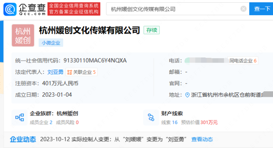This screenshot has height=148, width=273.
Task: Click 查看动态 link
Action: coord(202,139)
